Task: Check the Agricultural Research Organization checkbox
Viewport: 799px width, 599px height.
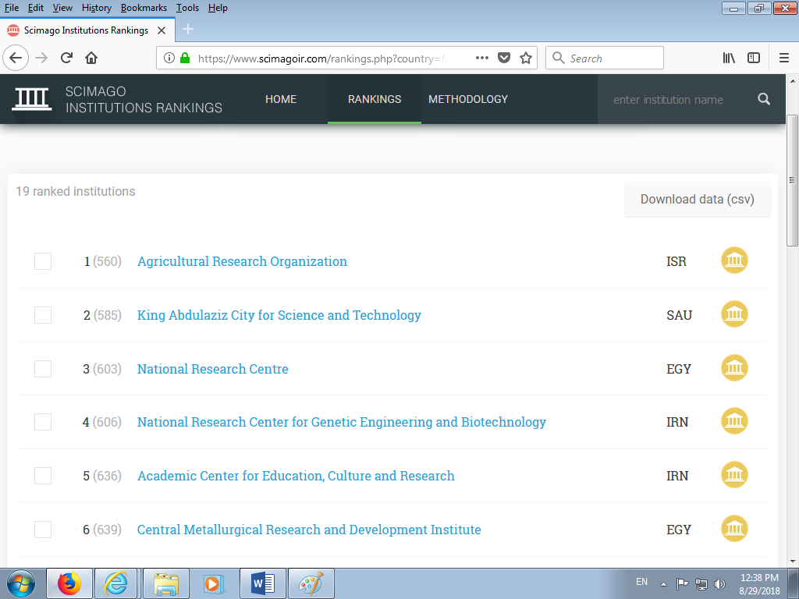Action: pos(43,261)
